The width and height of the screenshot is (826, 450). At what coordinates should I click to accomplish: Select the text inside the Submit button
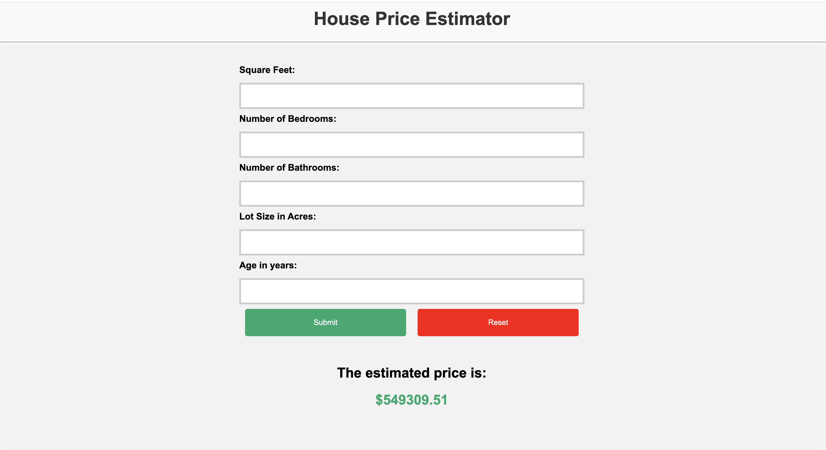[x=325, y=322]
